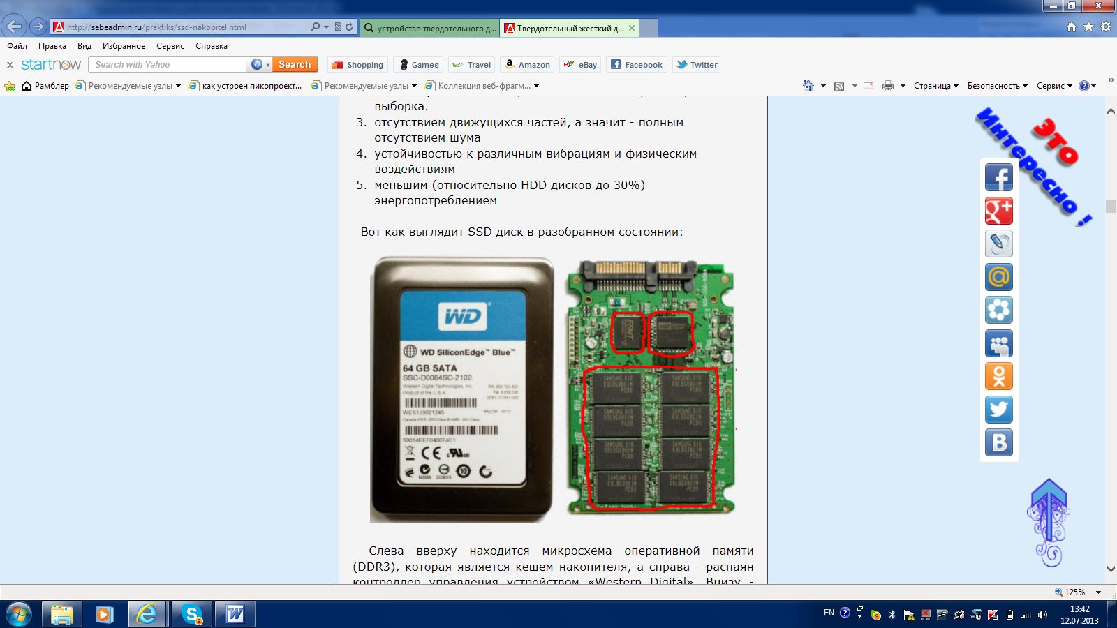1117x628 pixels.
Task: Click the blue up arrow to page top
Action: coord(1049,522)
